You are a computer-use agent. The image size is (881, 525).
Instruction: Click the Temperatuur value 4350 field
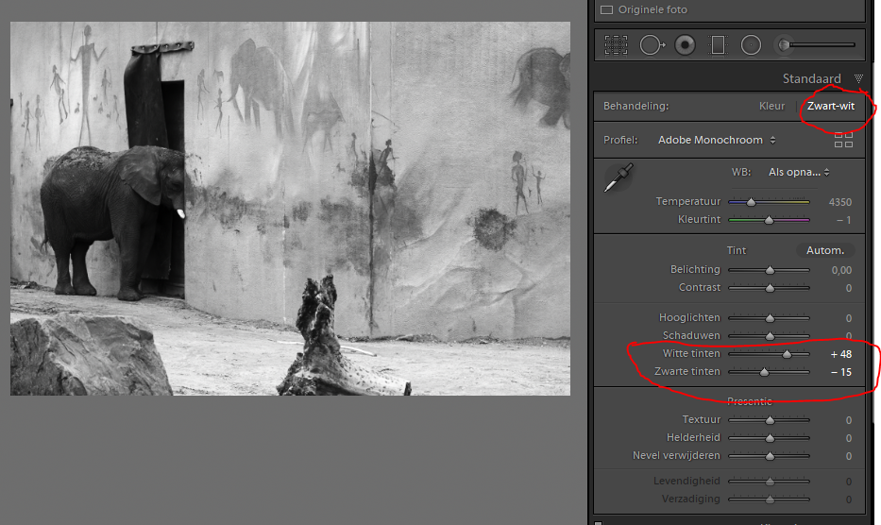click(839, 202)
